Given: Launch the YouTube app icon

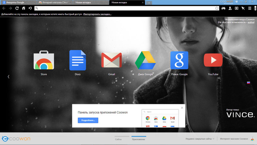Looking at the screenshot, I should pos(213,60).
